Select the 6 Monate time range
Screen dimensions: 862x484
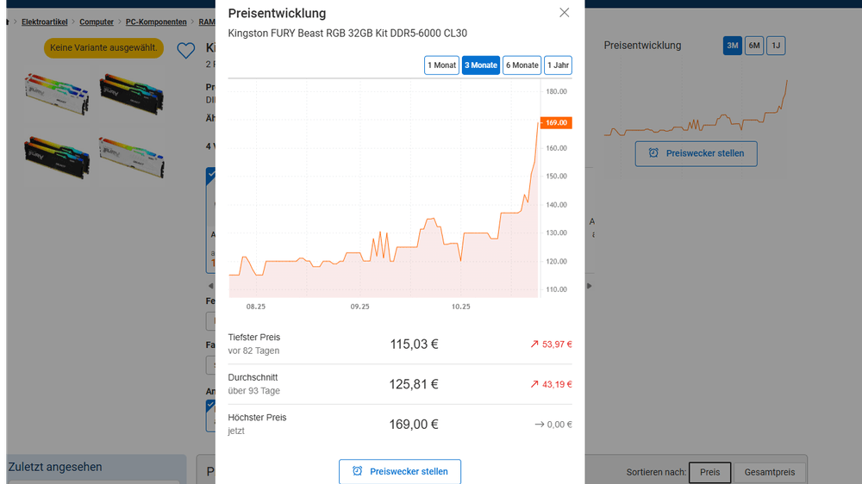[x=522, y=65]
